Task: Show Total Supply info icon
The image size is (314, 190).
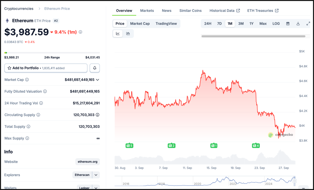Action: pos(28,127)
